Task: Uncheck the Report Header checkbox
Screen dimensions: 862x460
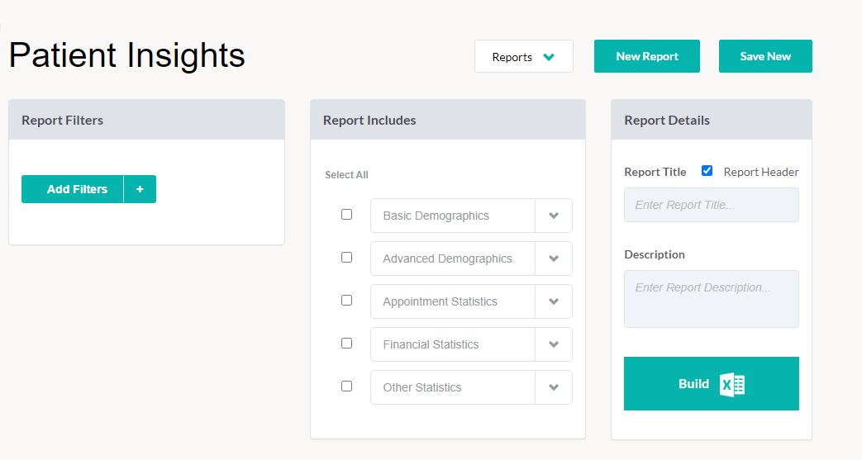Action: pos(707,171)
